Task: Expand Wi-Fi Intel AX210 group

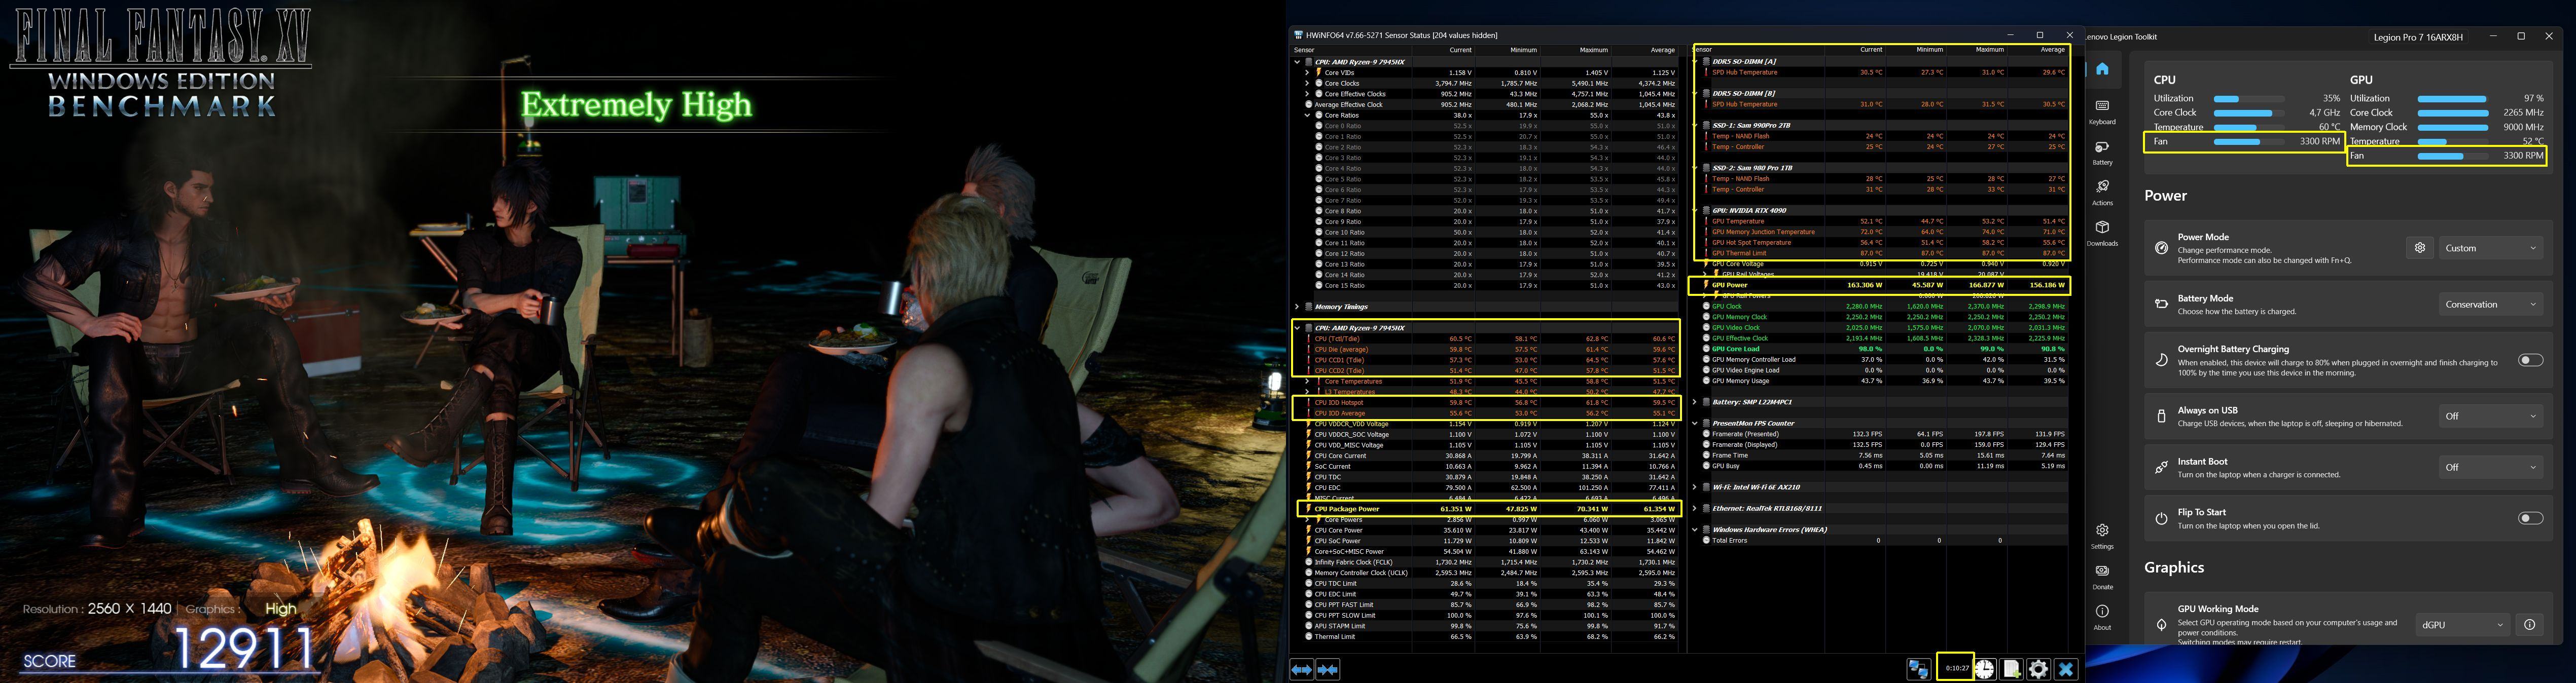Action: coord(1695,487)
